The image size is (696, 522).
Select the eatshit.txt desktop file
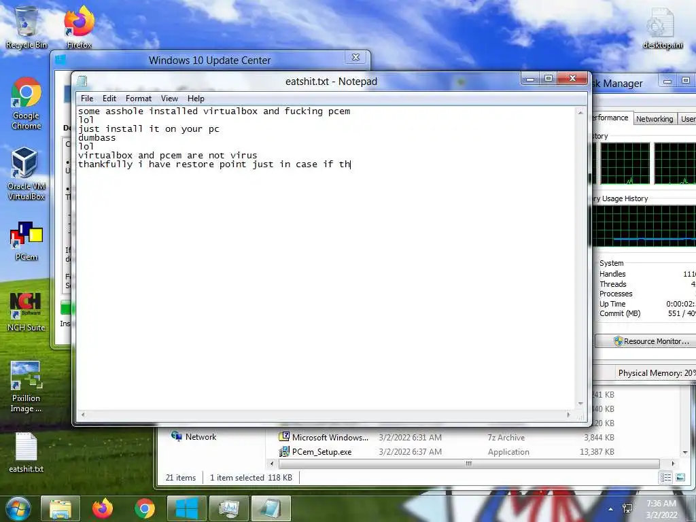(27, 453)
